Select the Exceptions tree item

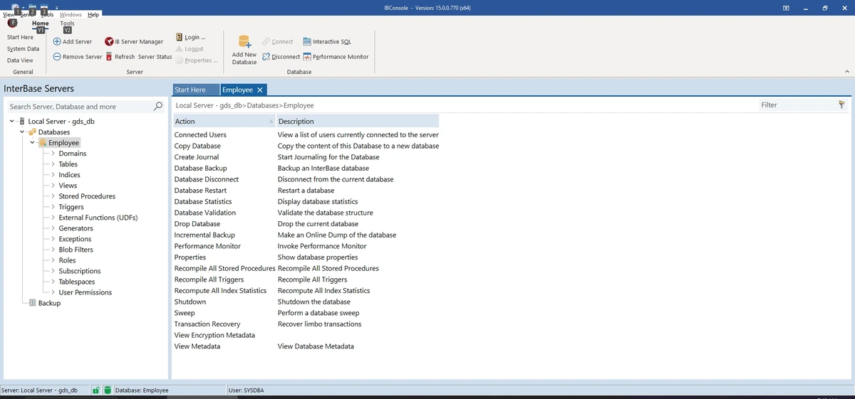pyautogui.click(x=75, y=239)
